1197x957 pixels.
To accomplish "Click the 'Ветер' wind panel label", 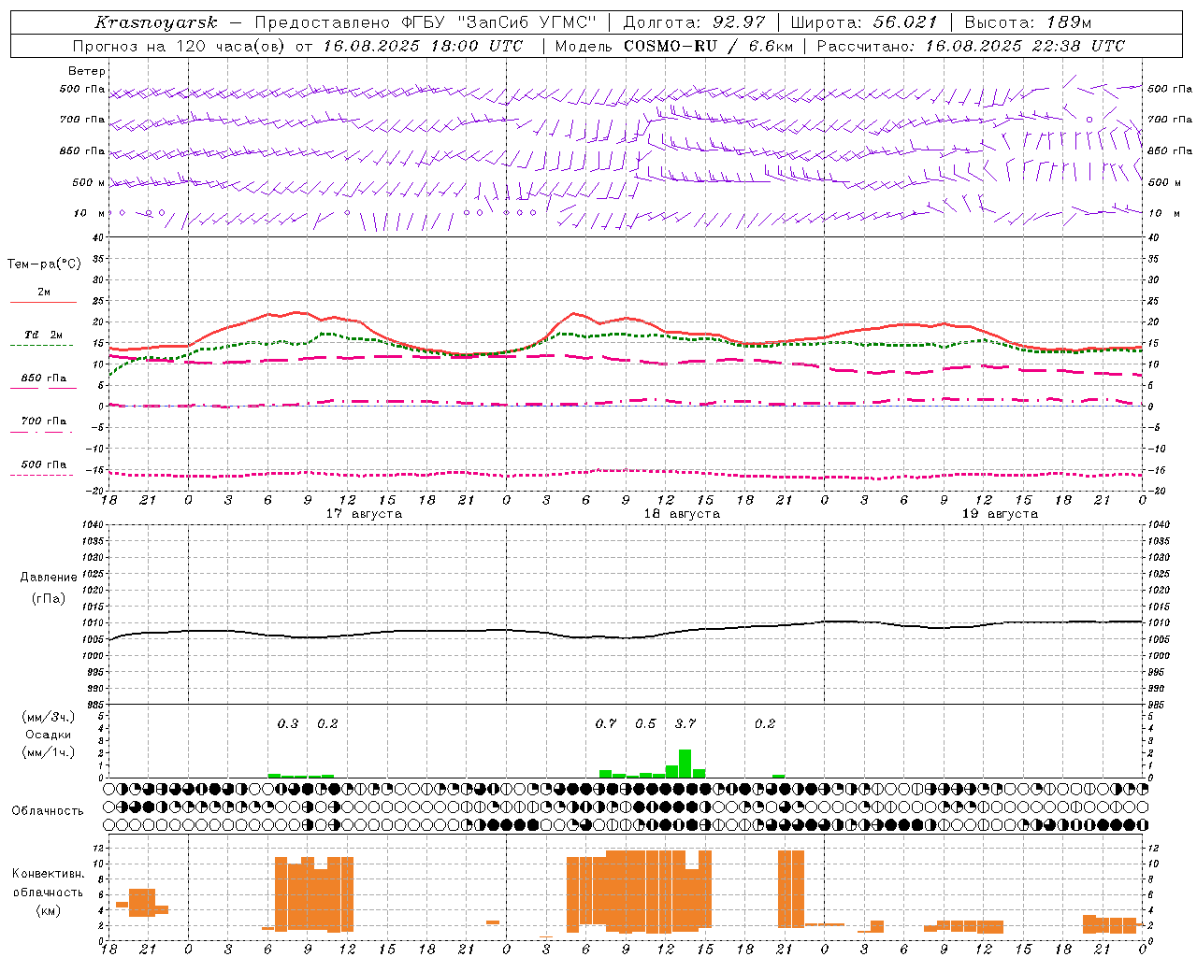I will tap(87, 71).
